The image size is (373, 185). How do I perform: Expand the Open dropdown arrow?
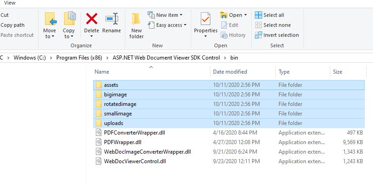(x=246, y=15)
